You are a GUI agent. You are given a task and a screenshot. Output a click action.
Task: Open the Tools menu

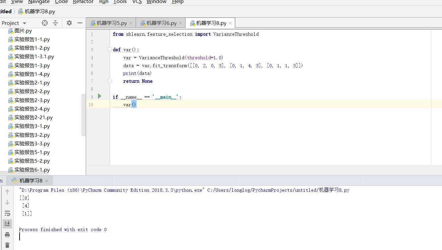coord(120,2)
